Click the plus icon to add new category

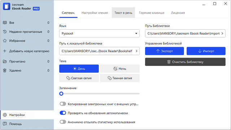(5, 51)
